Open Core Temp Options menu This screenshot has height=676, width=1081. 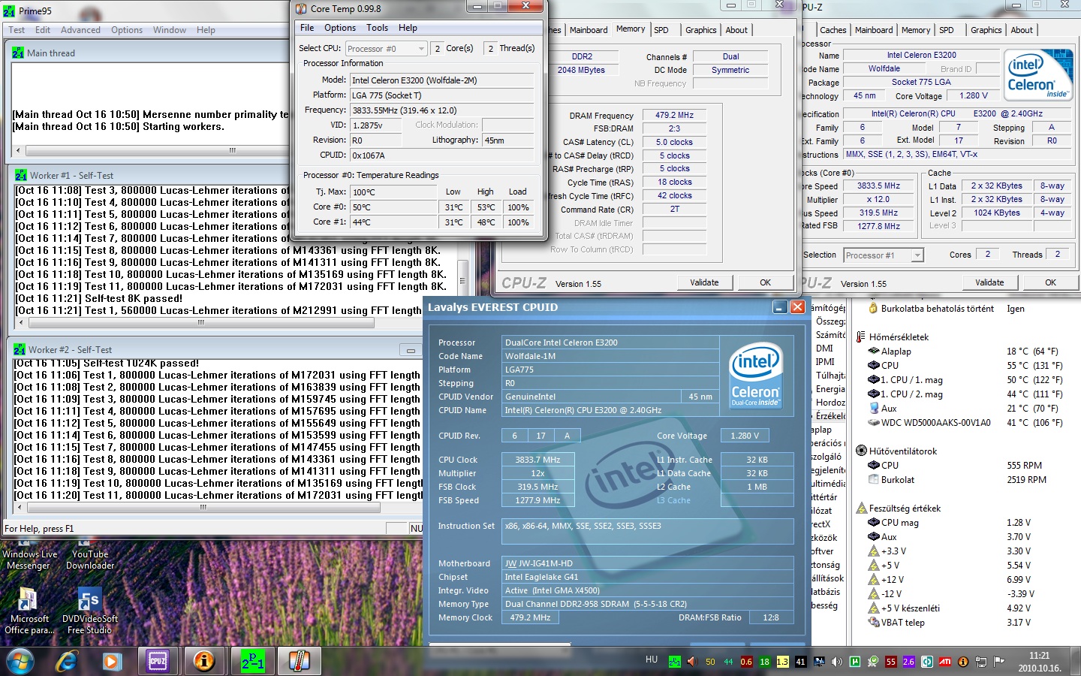click(340, 28)
